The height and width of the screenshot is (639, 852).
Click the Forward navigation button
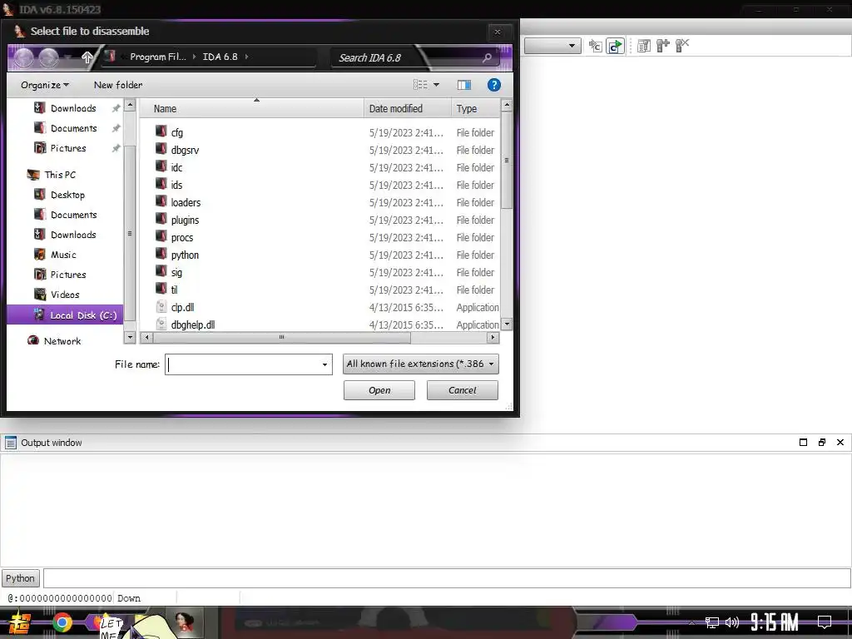49,57
